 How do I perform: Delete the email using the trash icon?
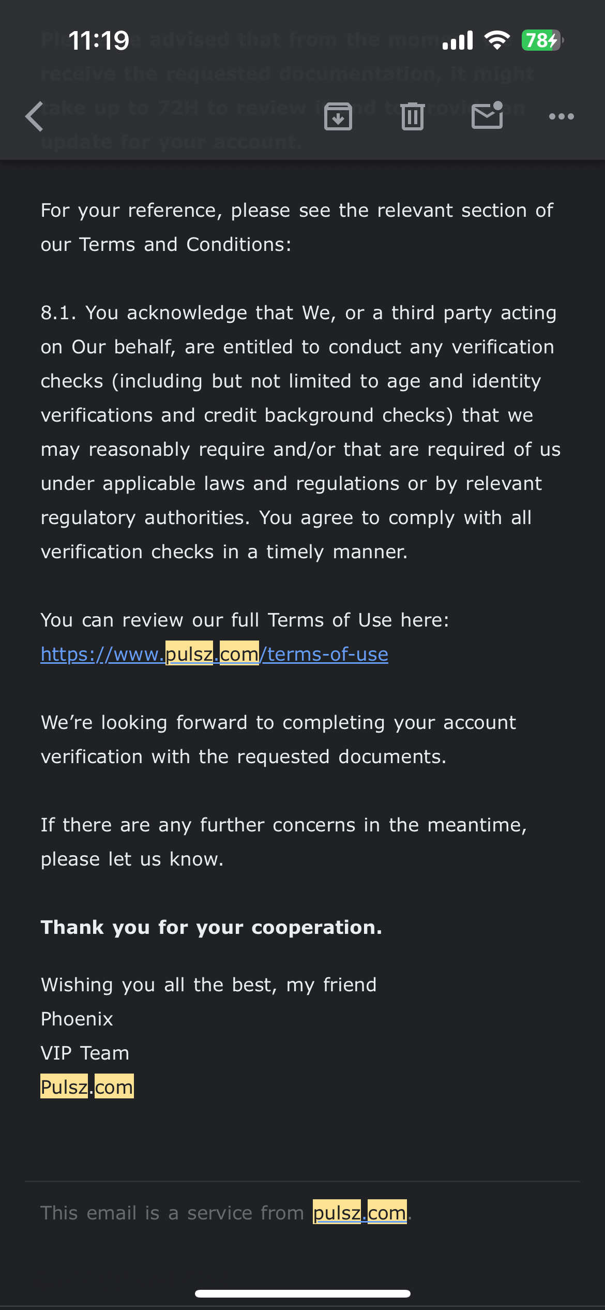[412, 116]
